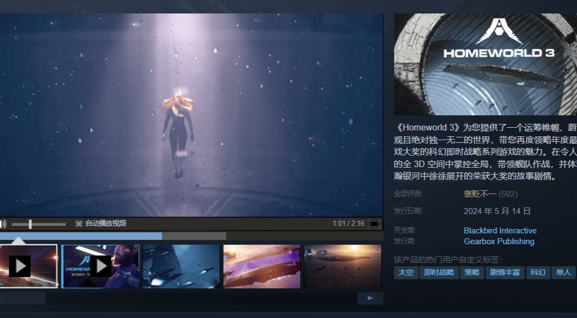Select the 即时战略 tag
Viewport: 577px width, 318px height.
[439, 273]
